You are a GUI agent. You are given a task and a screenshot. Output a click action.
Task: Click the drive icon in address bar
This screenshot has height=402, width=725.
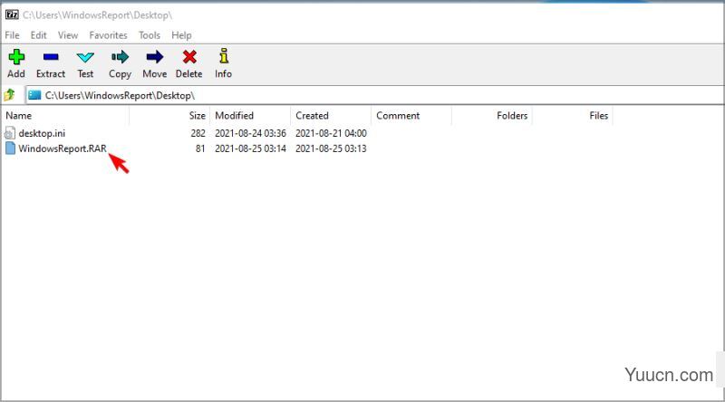[x=34, y=95]
